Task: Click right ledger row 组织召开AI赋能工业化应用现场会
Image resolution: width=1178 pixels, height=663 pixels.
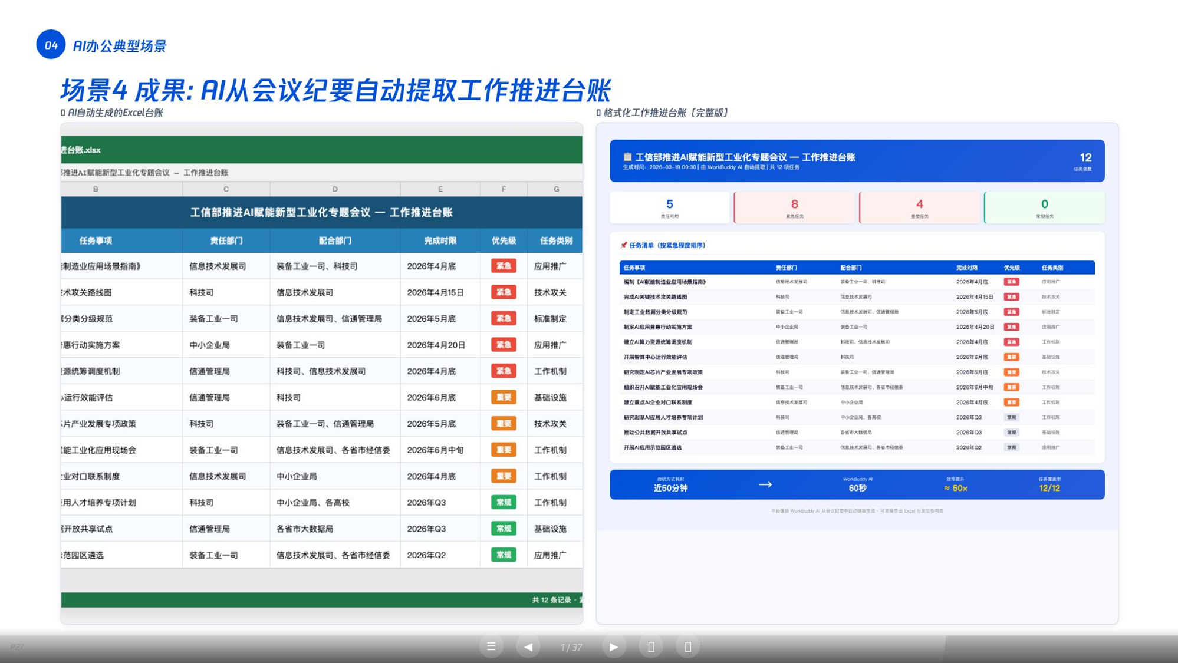Action: point(857,387)
